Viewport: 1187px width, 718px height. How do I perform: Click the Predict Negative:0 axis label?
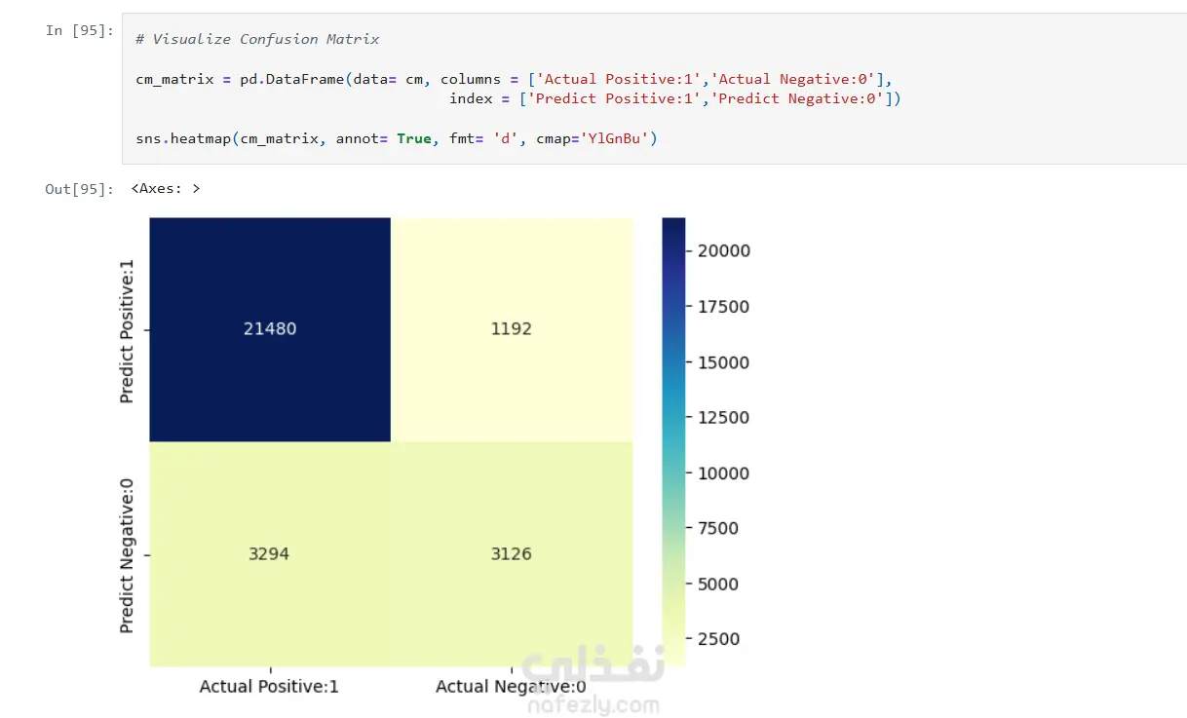(x=128, y=554)
